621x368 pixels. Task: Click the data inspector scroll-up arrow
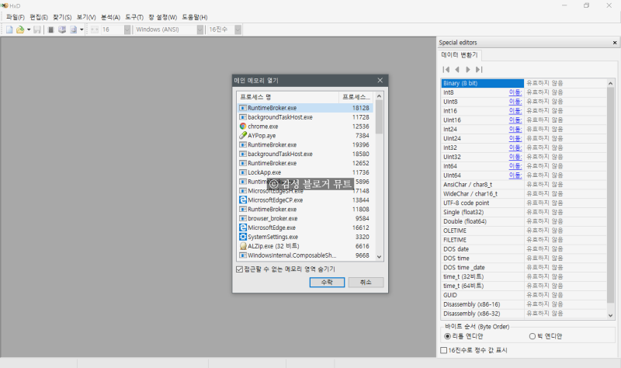(610, 83)
